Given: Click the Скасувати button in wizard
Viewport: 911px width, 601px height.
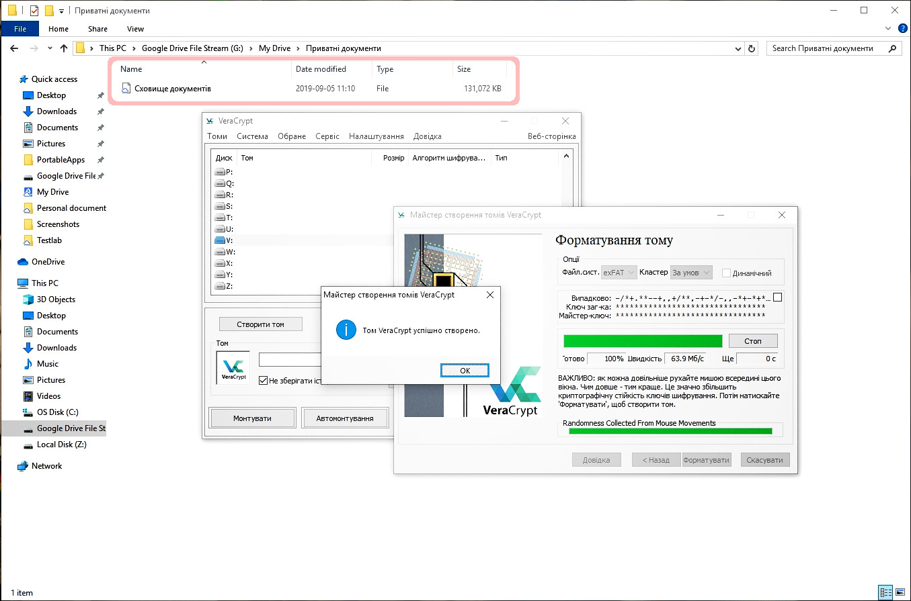Looking at the screenshot, I should pos(765,460).
